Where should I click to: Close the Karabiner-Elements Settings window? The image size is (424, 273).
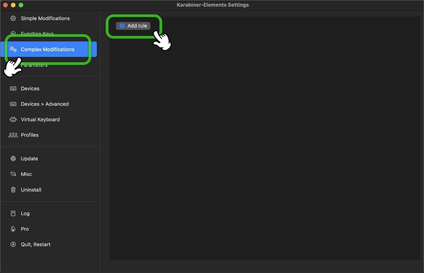(5, 5)
